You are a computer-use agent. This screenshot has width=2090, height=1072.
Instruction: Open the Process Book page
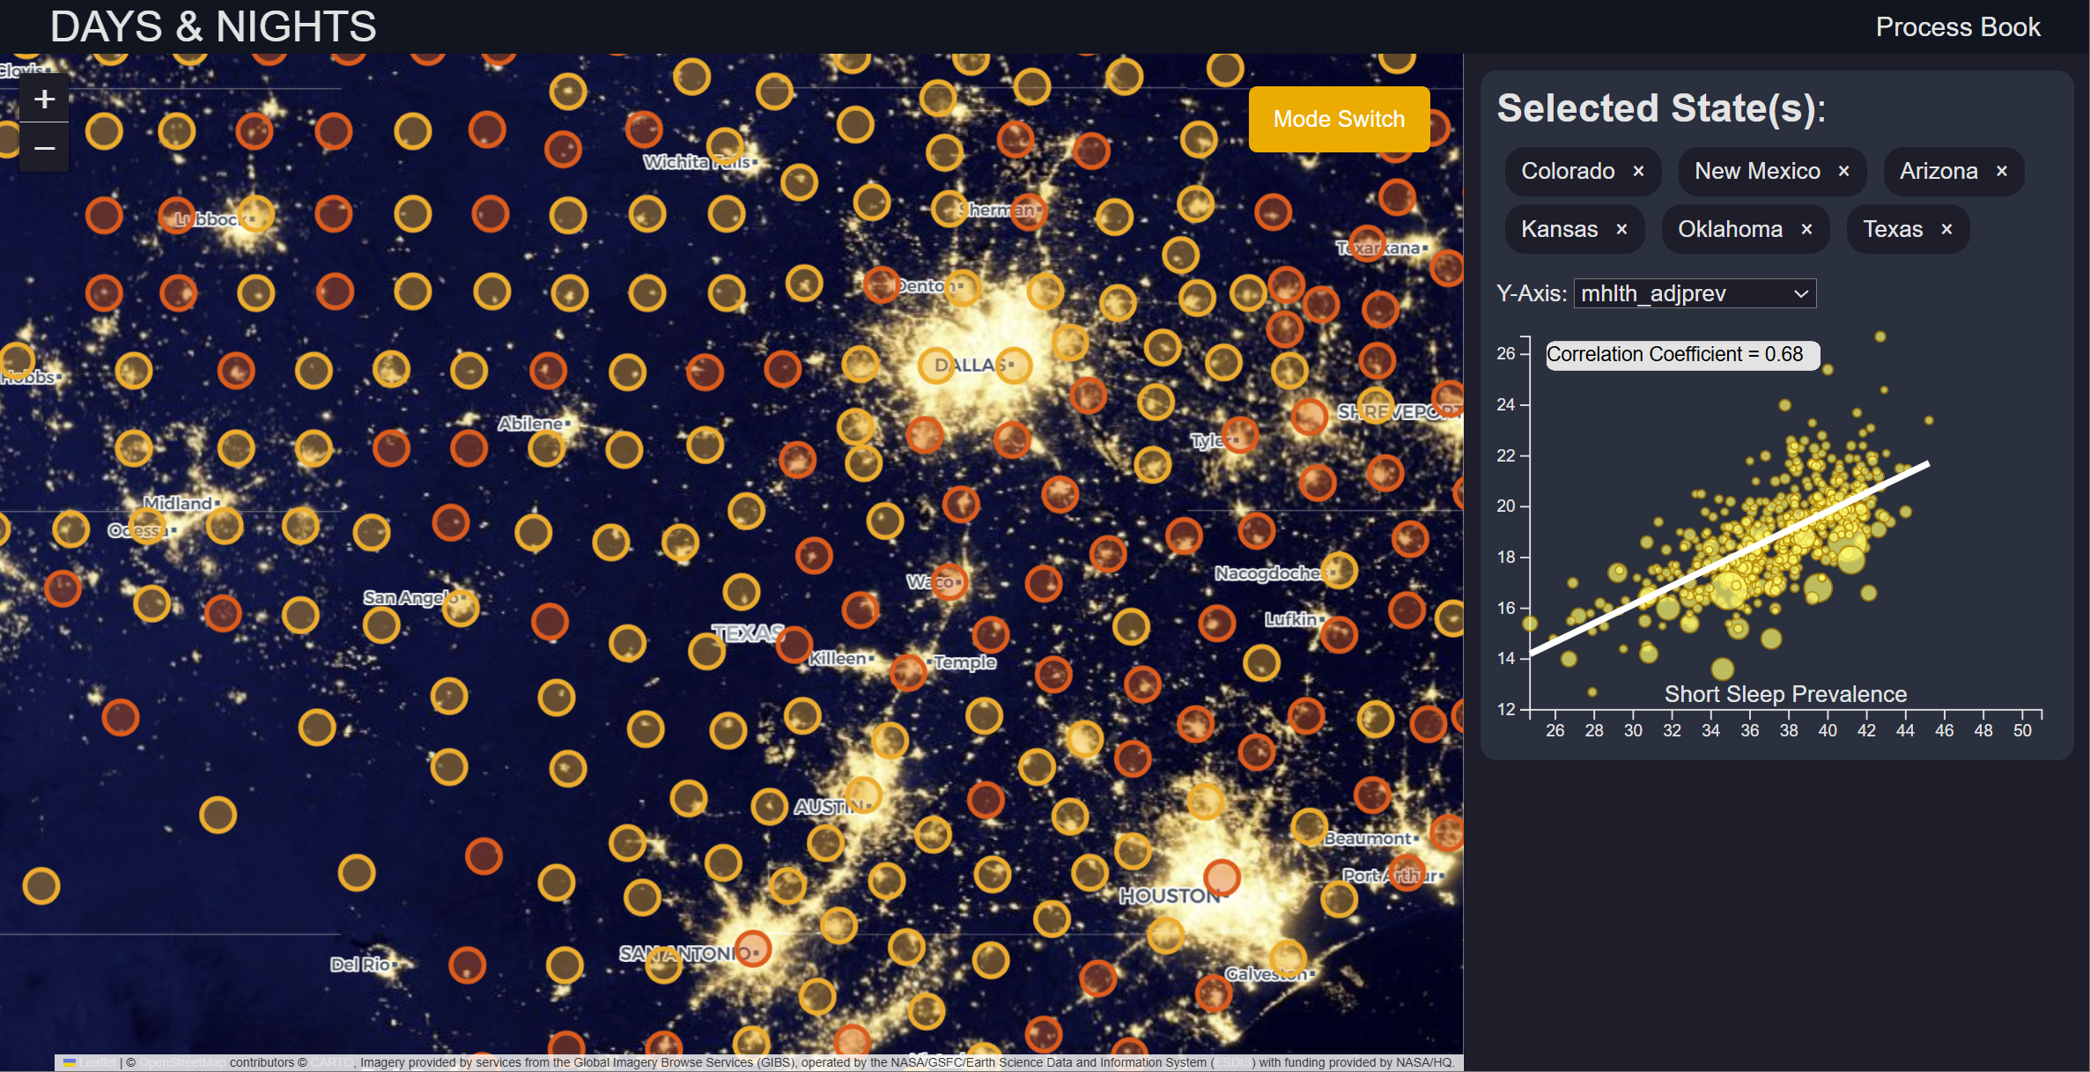[1957, 27]
